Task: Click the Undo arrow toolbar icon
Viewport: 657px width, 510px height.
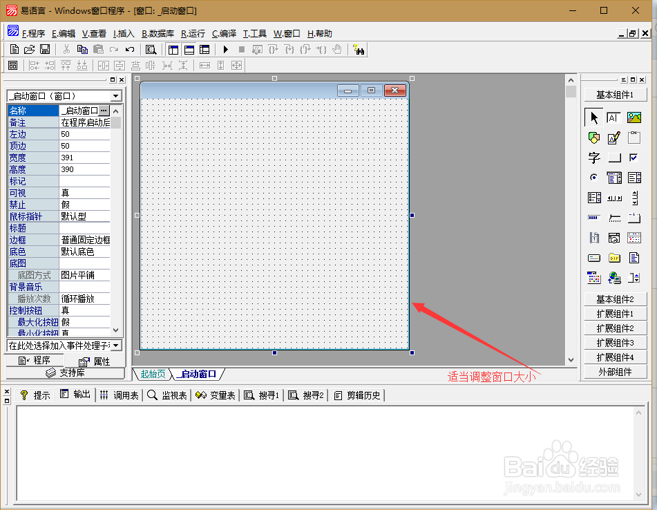Action: pos(130,50)
